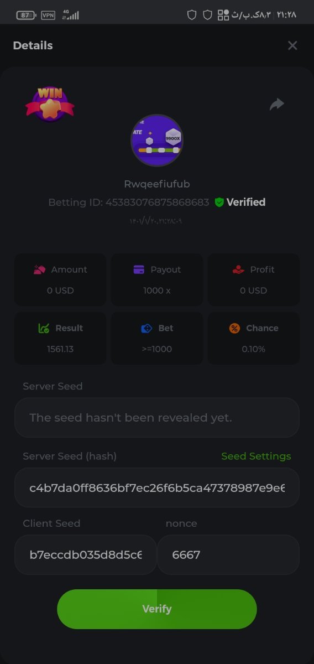This screenshot has height=664, width=314.
Task: Select the Server Seed hash field
Action: pos(157,487)
